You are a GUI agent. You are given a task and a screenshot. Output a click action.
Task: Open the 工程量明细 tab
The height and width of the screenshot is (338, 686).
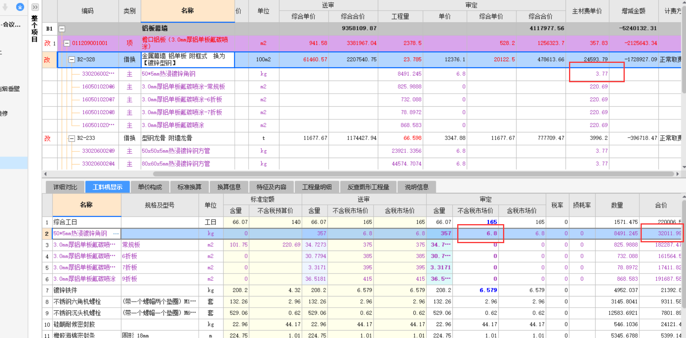(317, 187)
